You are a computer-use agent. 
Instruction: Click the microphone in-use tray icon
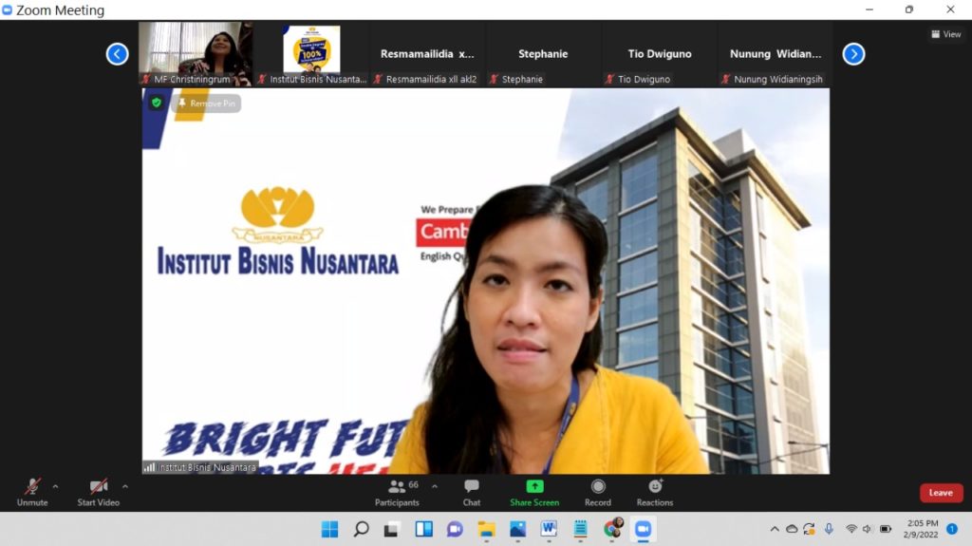[x=829, y=529]
